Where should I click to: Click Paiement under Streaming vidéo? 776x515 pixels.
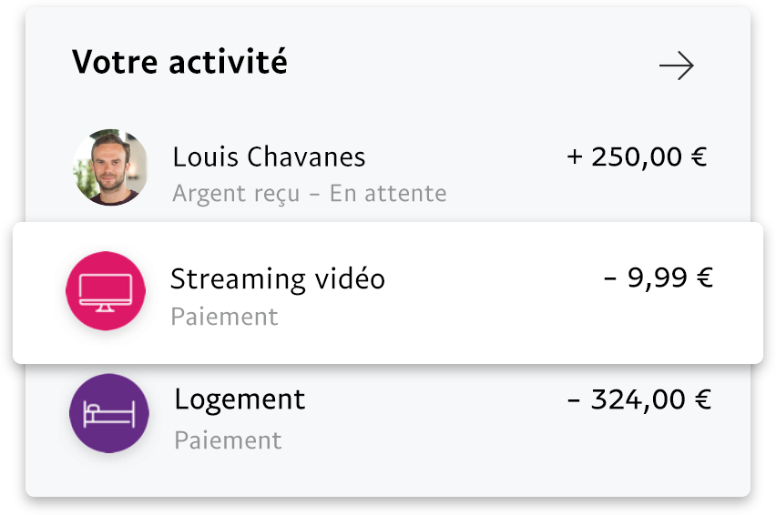tap(224, 317)
